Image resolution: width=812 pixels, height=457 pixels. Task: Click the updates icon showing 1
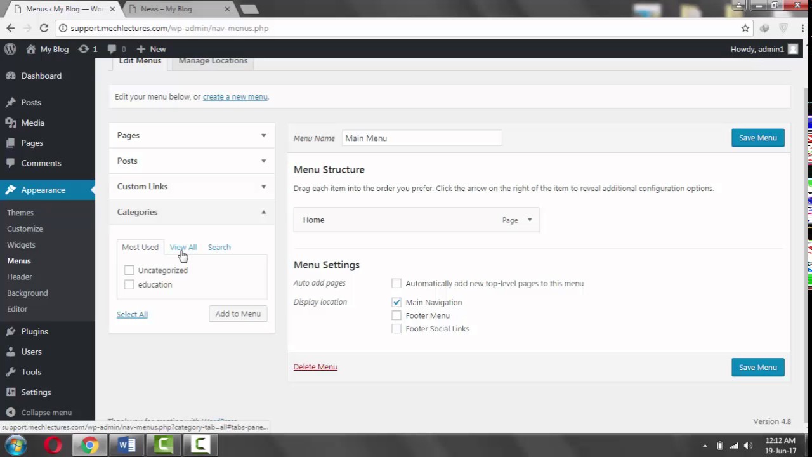83,49
